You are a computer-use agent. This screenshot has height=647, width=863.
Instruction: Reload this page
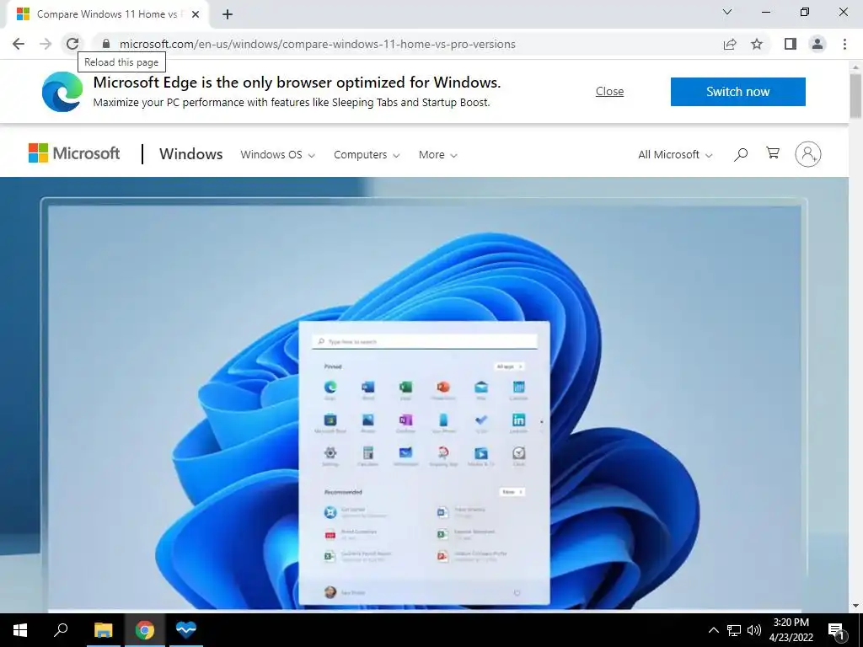point(72,44)
